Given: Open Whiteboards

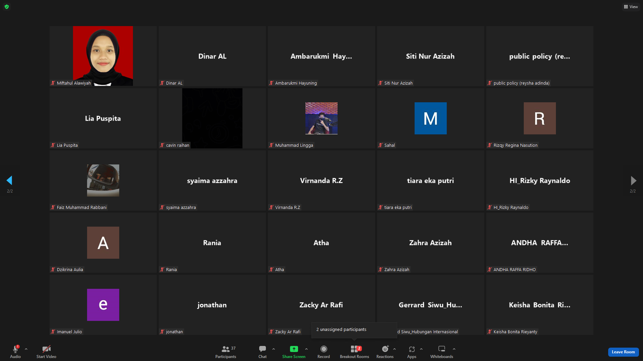Looking at the screenshot, I should pos(442,352).
